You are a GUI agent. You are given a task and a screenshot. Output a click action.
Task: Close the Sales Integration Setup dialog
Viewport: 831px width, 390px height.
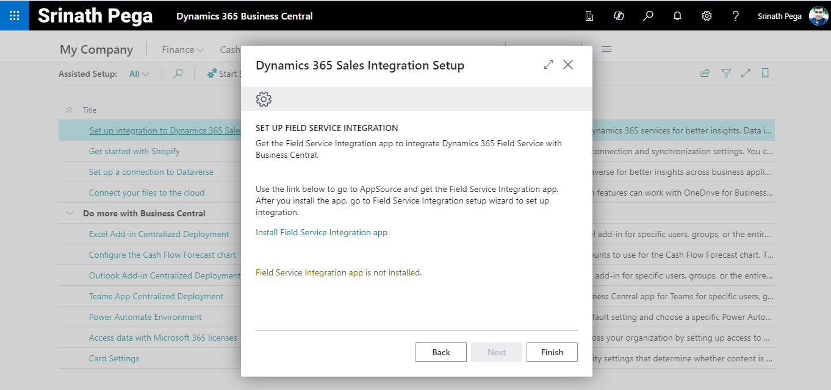pos(568,65)
